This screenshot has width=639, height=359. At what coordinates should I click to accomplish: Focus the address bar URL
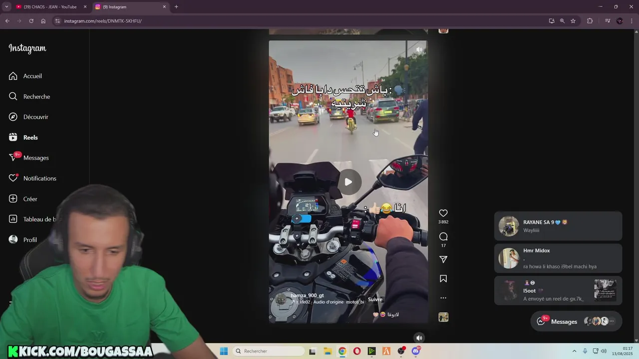point(103,21)
